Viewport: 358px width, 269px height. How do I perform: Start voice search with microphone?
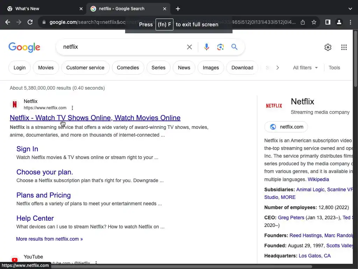[206, 47]
